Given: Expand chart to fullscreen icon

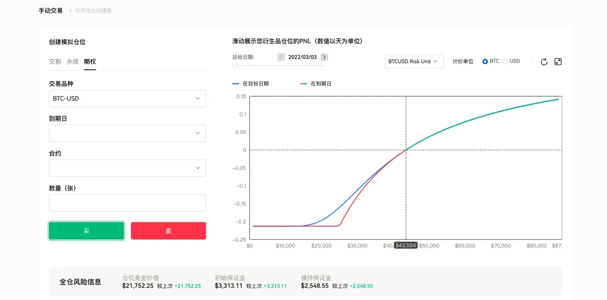Looking at the screenshot, I should point(558,61).
